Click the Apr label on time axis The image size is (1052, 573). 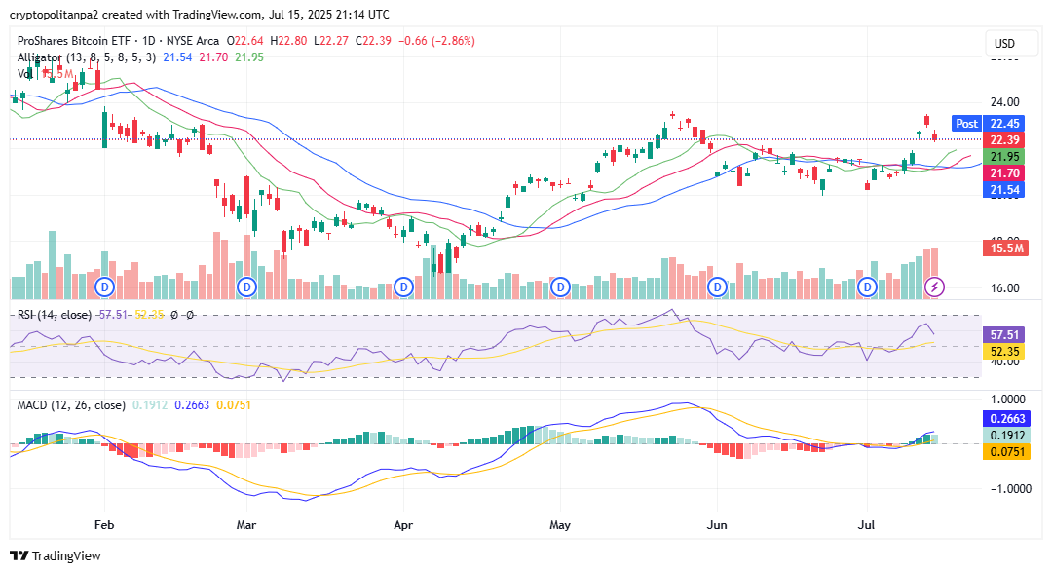pyautogui.click(x=403, y=524)
